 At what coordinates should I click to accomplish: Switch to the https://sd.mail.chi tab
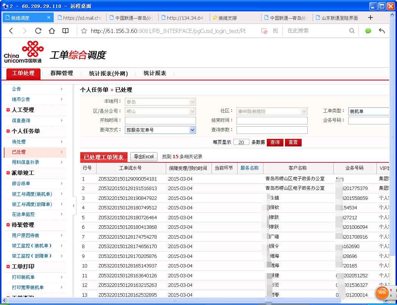click(79, 18)
